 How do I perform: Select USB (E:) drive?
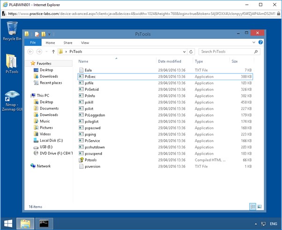point(46,147)
